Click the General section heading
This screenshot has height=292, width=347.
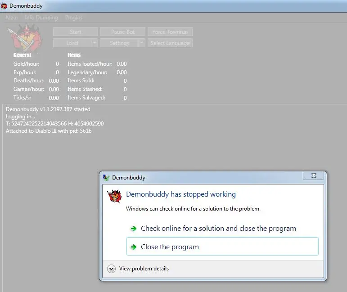[22, 55]
